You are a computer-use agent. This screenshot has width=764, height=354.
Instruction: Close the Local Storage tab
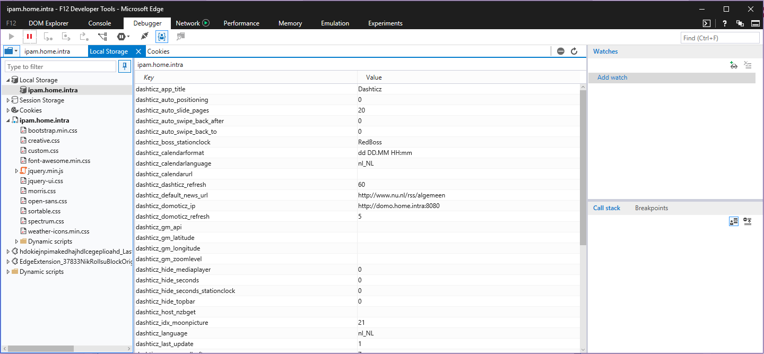[x=138, y=51]
